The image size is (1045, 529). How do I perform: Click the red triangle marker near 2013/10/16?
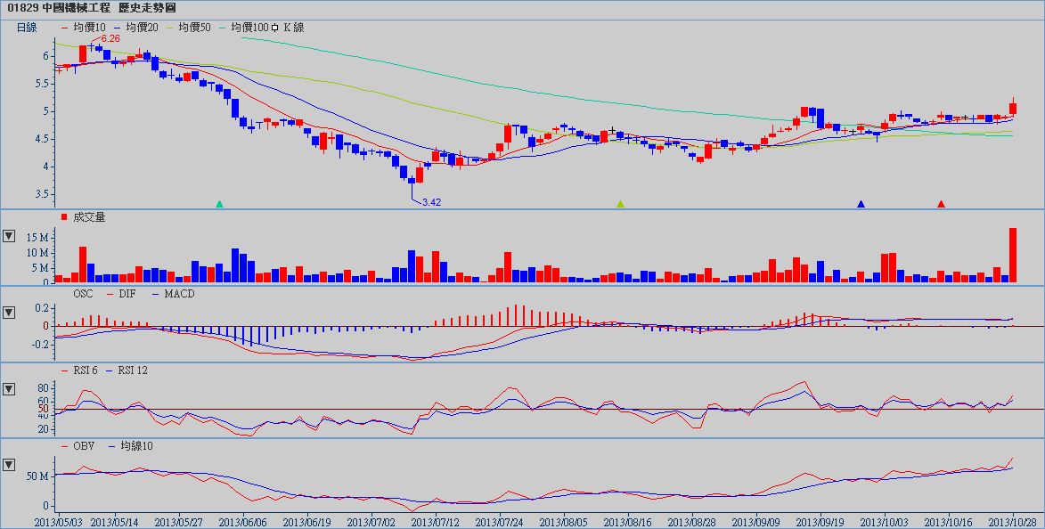tap(941, 204)
